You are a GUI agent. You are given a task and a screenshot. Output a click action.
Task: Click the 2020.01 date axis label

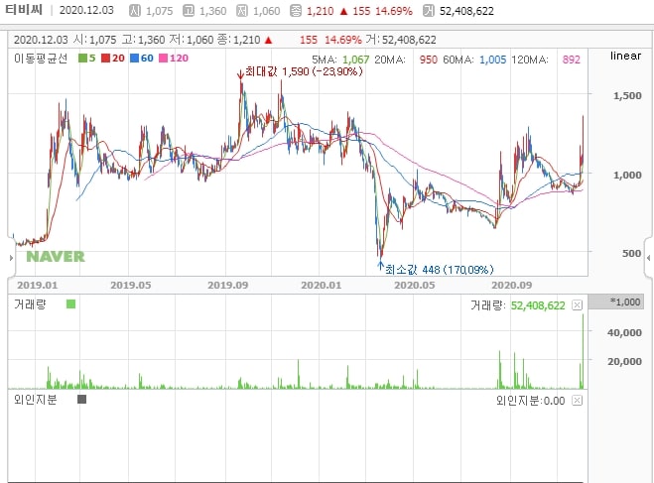coord(322,286)
